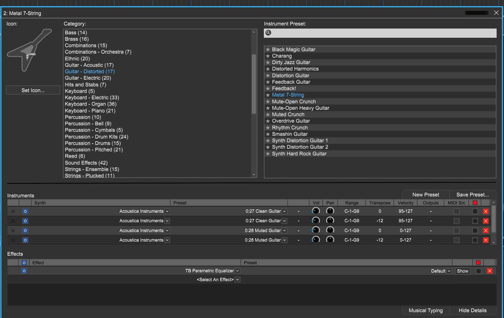Favorite the Feedback Guitar preset star
The height and width of the screenshot is (318, 504).
click(x=268, y=82)
